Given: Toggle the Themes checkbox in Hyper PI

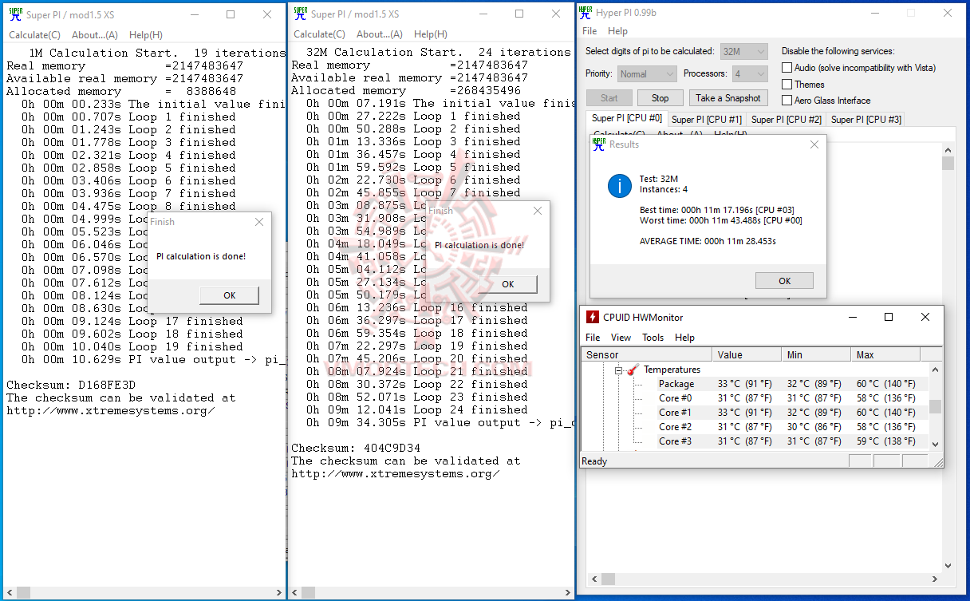Looking at the screenshot, I should tap(787, 84).
